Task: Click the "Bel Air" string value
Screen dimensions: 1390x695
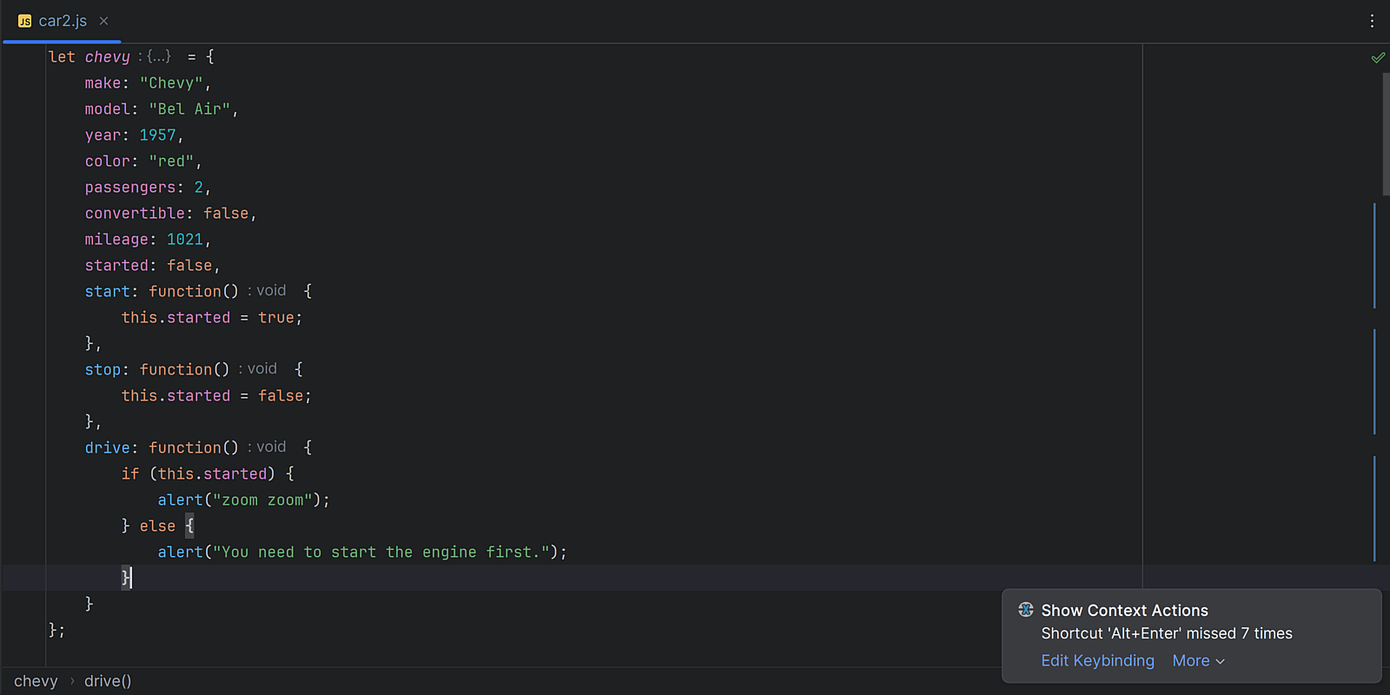Action: tap(189, 109)
